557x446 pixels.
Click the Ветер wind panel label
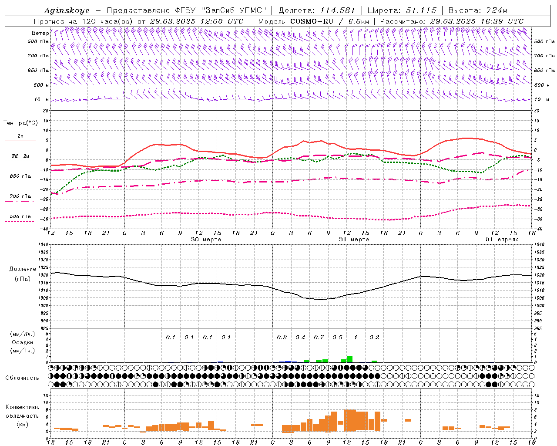pyautogui.click(x=40, y=33)
